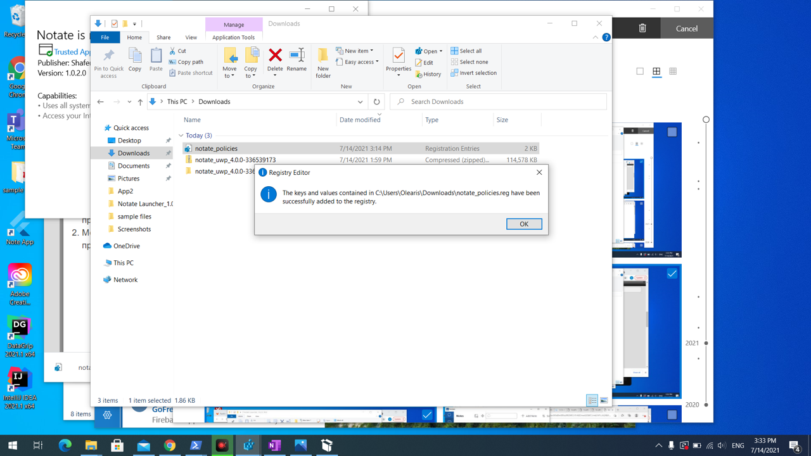Choose Select all in the ribbon

(466, 51)
